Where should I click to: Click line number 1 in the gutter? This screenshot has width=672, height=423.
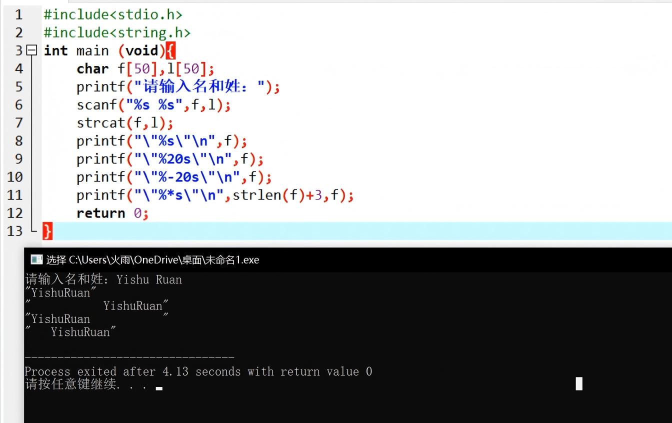[x=18, y=14]
